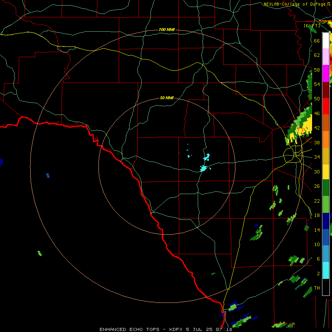
Task: Click the "34" scale value
Action: [x=317, y=157]
